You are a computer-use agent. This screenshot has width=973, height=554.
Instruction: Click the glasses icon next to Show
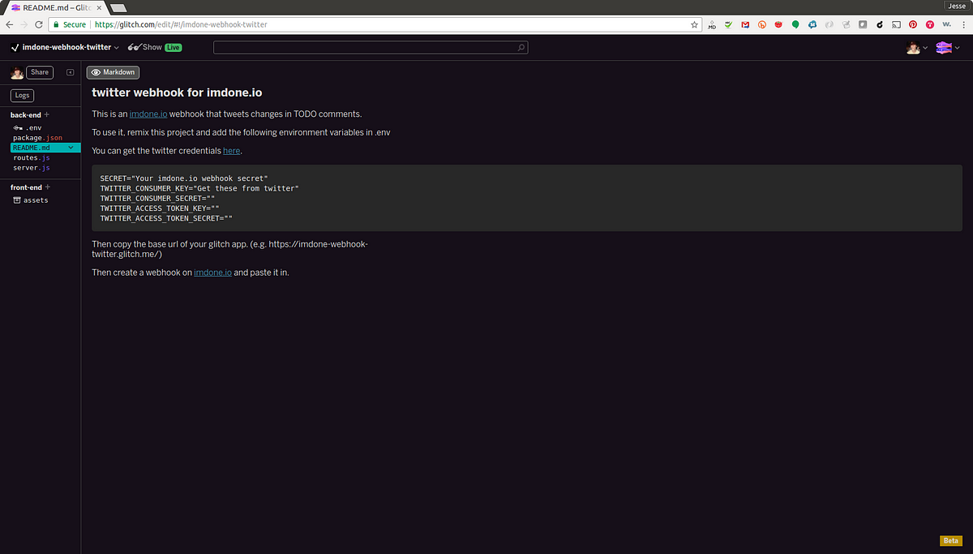click(x=135, y=47)
